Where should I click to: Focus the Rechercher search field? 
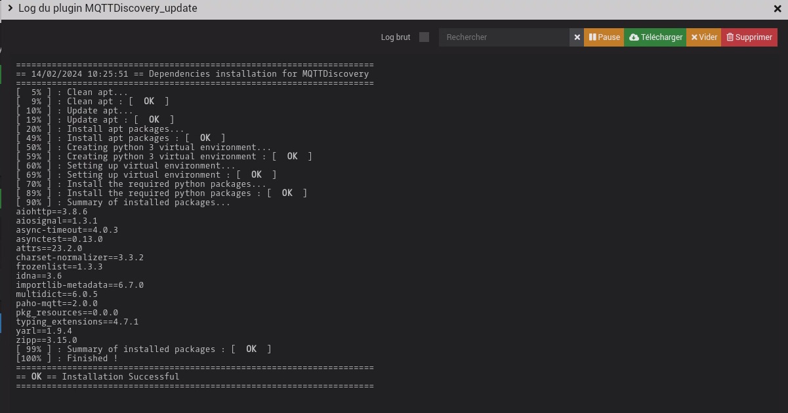coord(504,37)
